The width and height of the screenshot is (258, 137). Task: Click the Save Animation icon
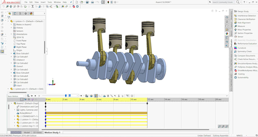point(87,96)
